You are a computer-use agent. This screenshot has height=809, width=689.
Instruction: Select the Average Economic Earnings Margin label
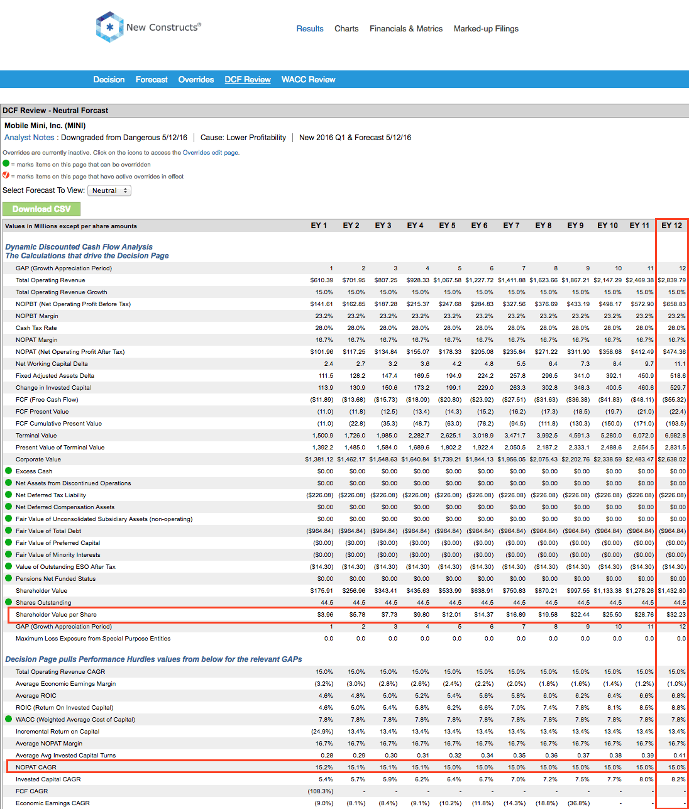[x=65, y=684]
